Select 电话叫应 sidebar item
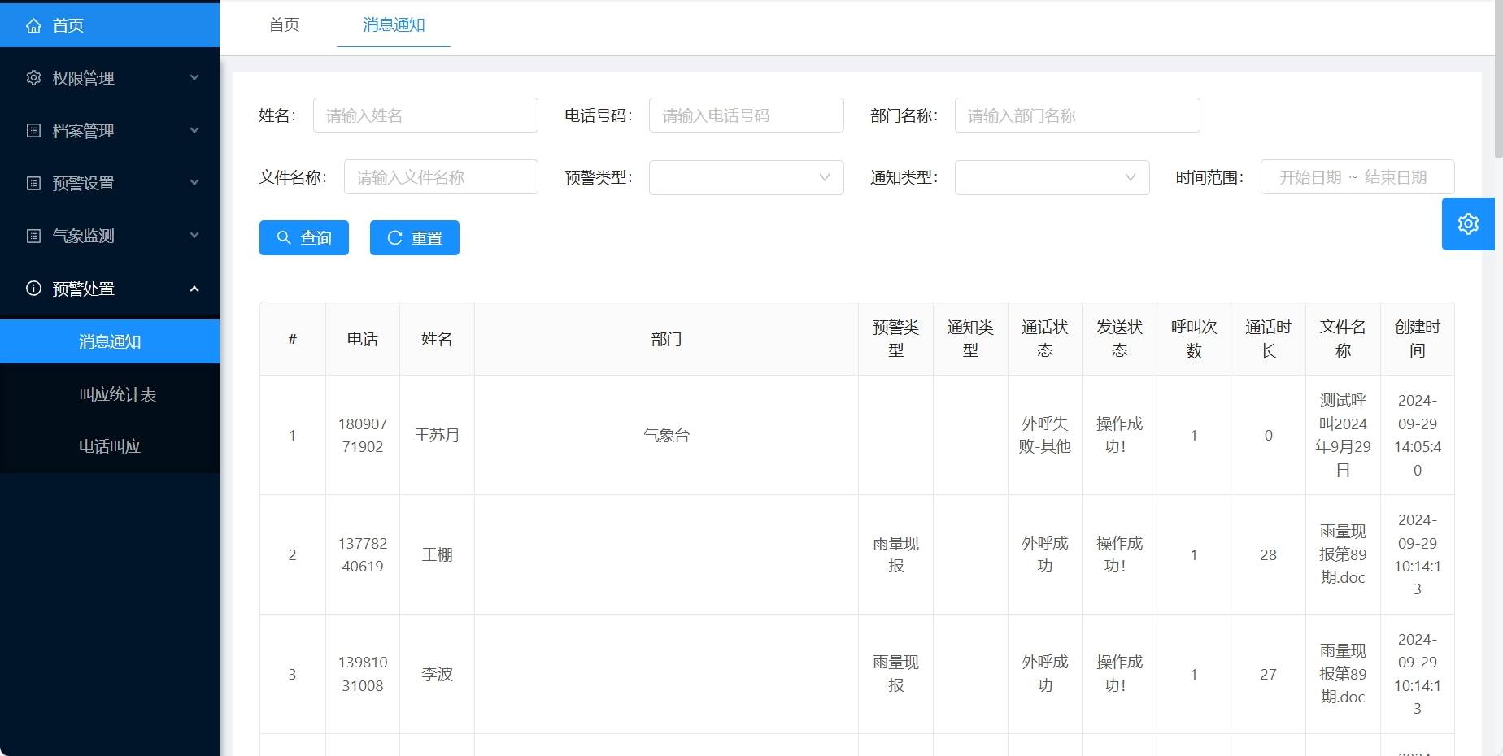The image size is (1503, 756). point(110,446)
